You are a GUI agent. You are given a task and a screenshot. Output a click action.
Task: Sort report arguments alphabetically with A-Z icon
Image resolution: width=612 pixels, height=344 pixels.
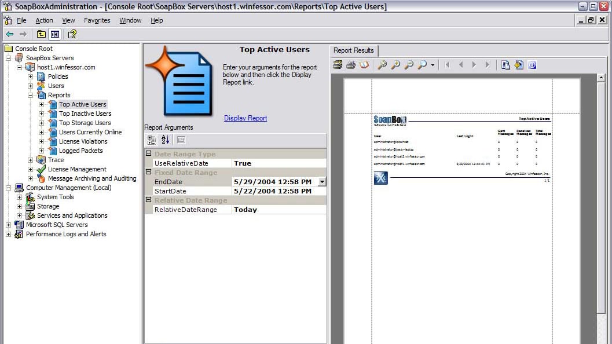click(166, 140)
